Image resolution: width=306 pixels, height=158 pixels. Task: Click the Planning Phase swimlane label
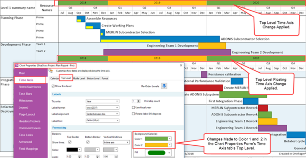point(12,18)
